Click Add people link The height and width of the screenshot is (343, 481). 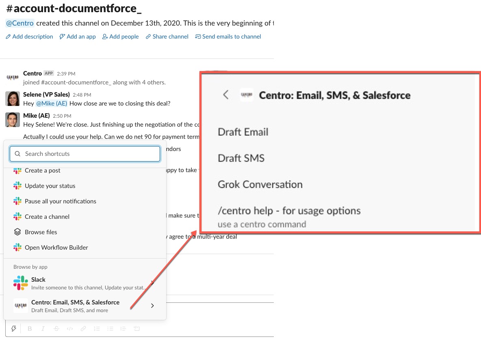pos(121,37)
